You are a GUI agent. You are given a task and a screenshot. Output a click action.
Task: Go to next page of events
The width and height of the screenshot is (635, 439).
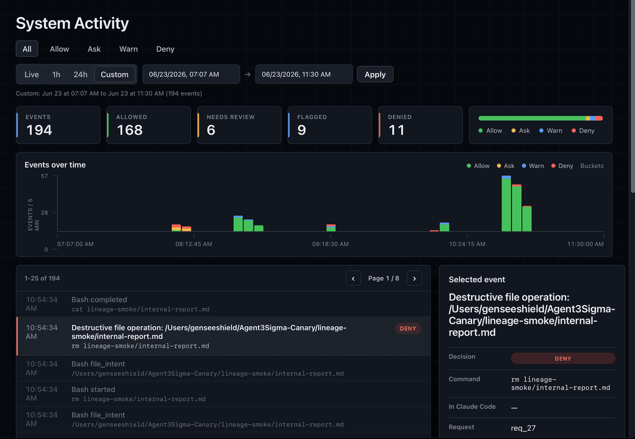[415, 279]
